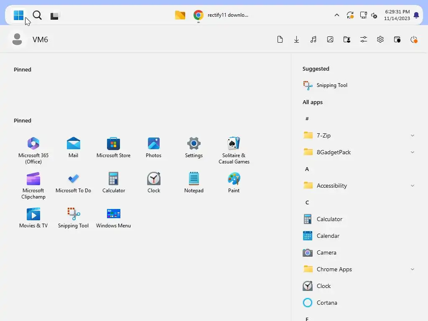Open the power options icon
Screen dimensions: 428x321
coord(414,40)
